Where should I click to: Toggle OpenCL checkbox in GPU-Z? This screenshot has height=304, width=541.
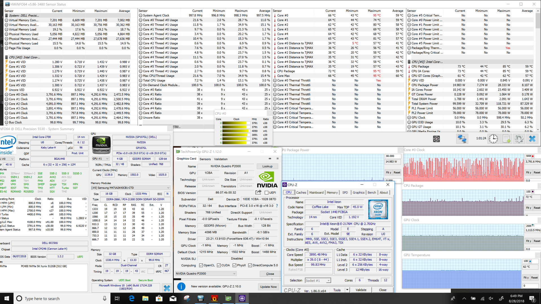tap(201, 265)
